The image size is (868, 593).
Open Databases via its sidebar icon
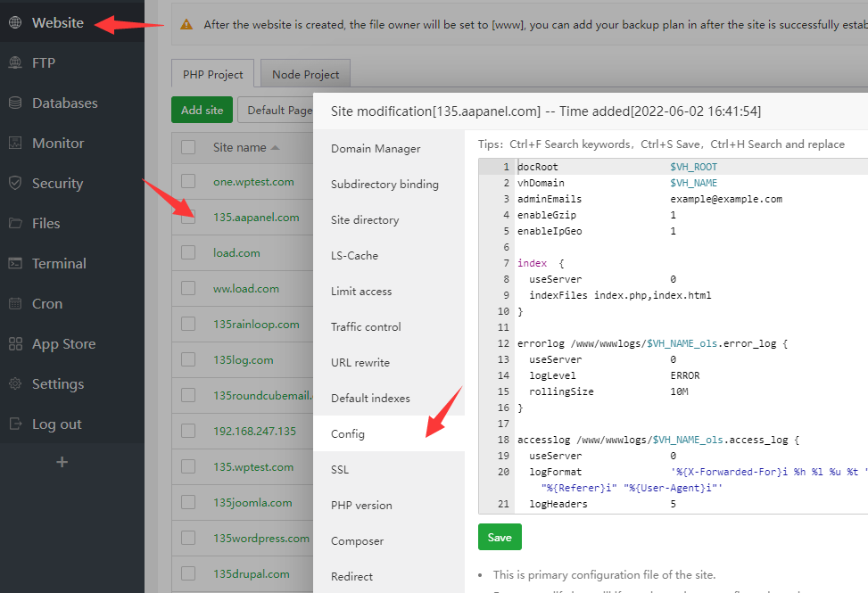[15, 103]
